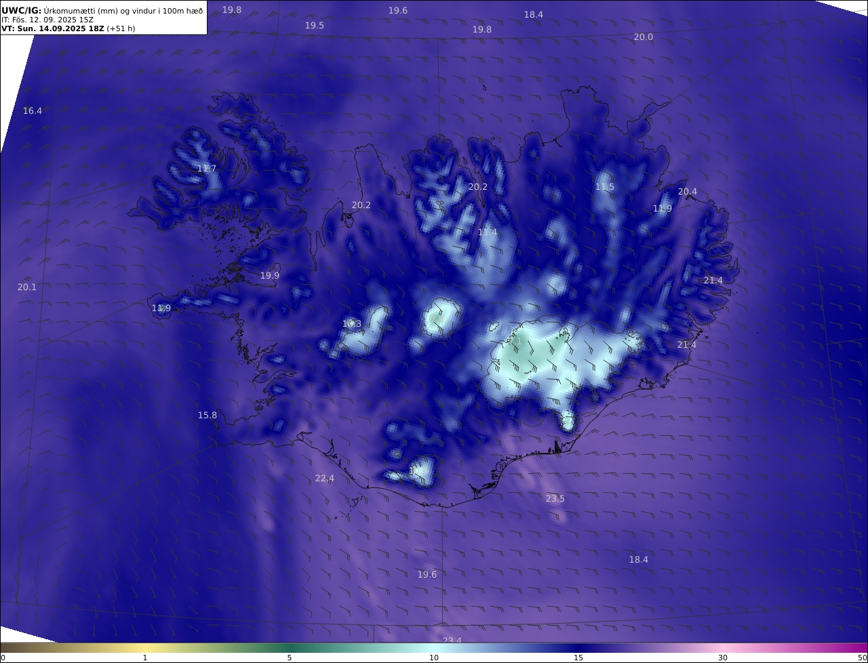The height and width of the screenshot is (663, 868).
Task: Click the '0' tick on the color scale
Action: (x=3, y=658)
